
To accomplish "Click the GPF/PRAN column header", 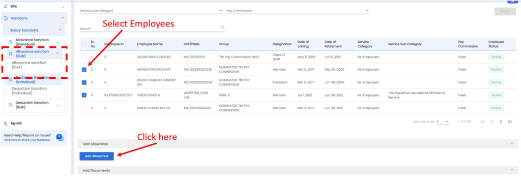I will pyautogui.click(x=191, y=44).
